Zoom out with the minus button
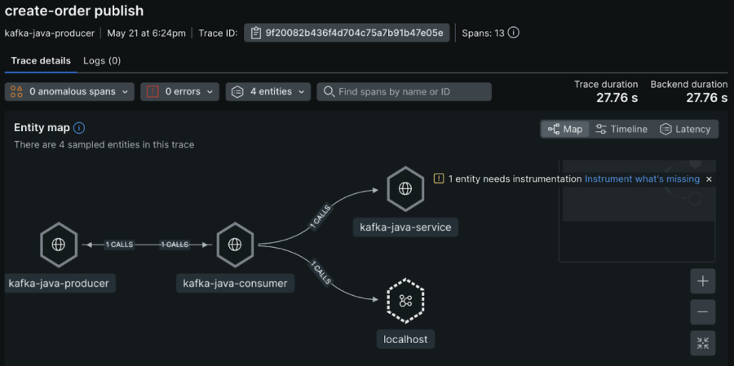 click(703, 312)
